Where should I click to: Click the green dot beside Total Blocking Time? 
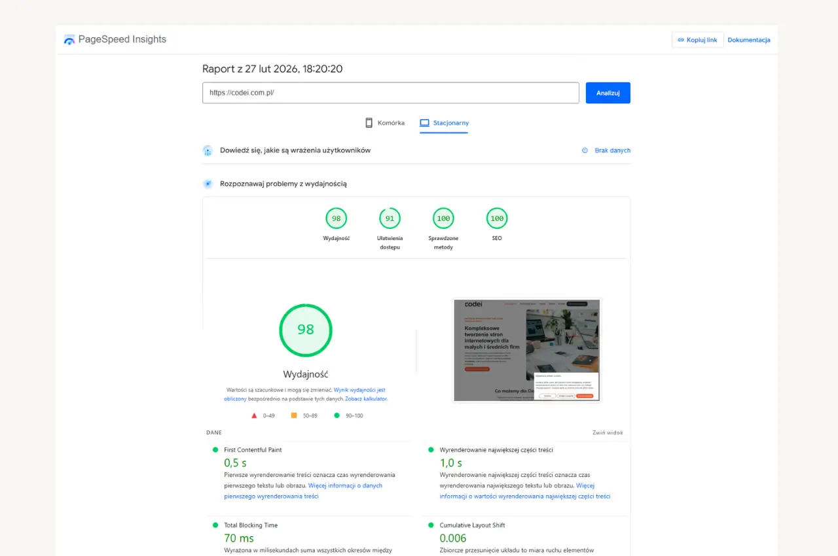(x=215, y=525)
